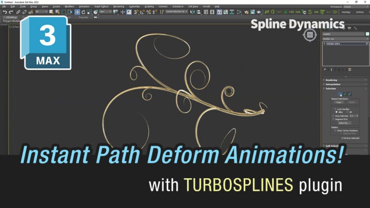
Task: Open the Animation menu
Action: point(84,7)
